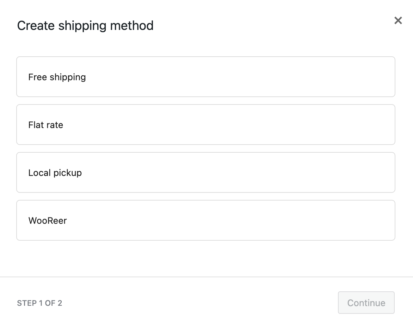Close the Create shipping method dialog
The height and width of the screenshot is (323, 413).
pyautogui.click(x=398, y=21)
